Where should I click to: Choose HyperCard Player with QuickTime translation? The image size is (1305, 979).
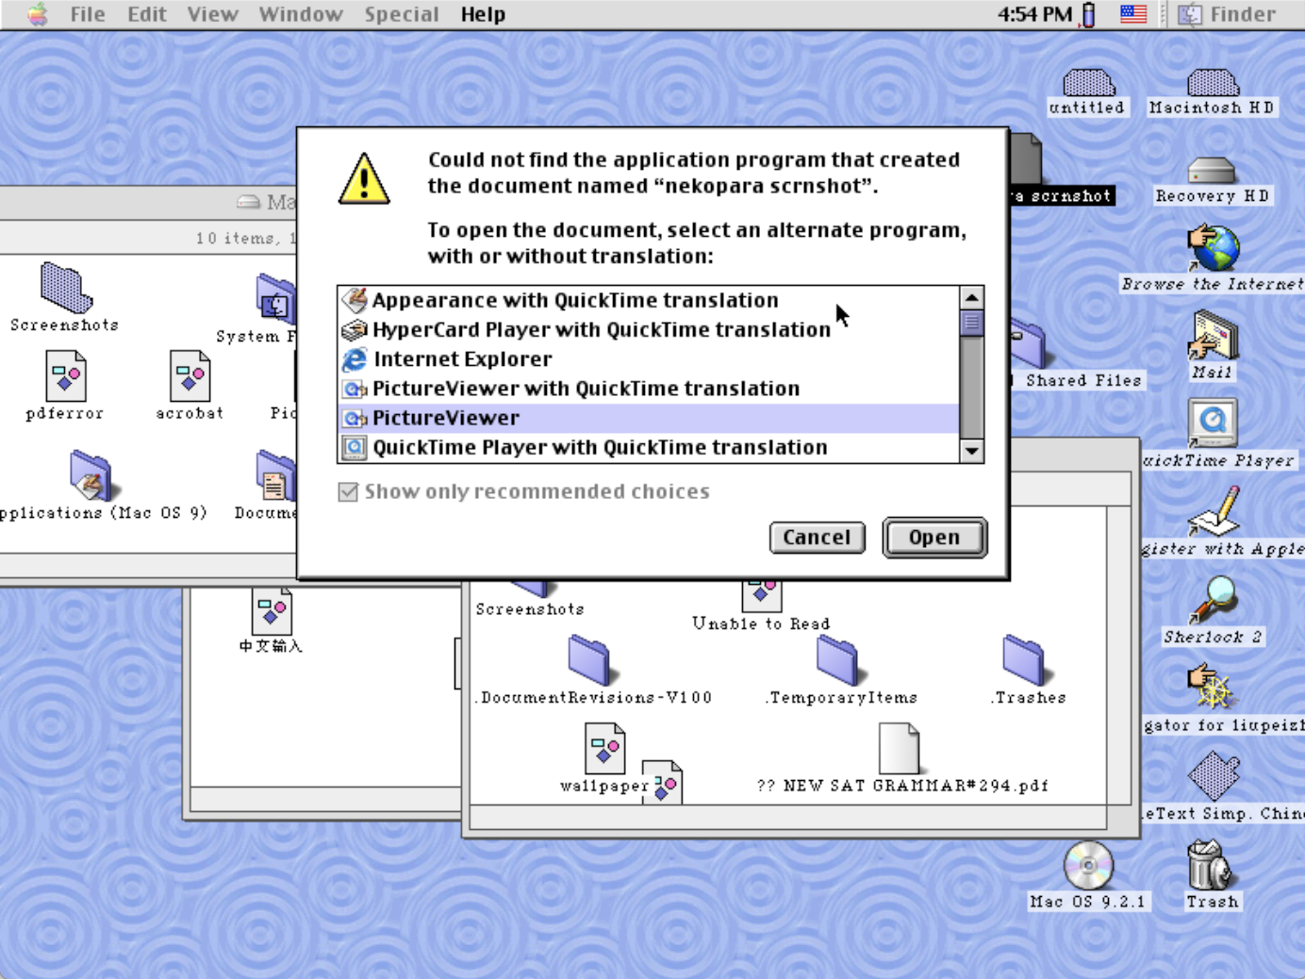click(x=649, y=329)
